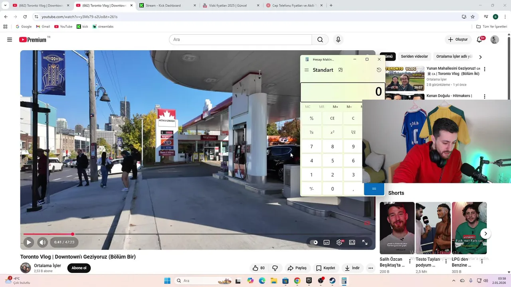
Task: Open options for LPG den Benzine short
Action: pos(482,261)
